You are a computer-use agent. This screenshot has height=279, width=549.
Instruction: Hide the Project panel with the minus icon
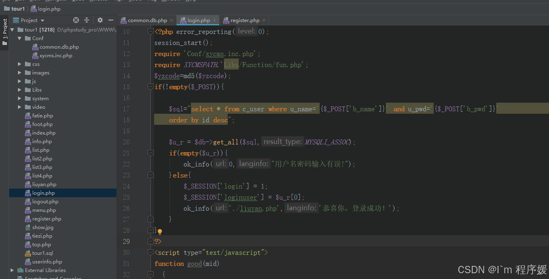pyautogui.click(x=111, y=20)
